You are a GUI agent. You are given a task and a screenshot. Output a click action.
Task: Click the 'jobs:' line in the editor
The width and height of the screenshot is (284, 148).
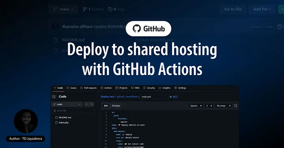(x=114, y=128)
